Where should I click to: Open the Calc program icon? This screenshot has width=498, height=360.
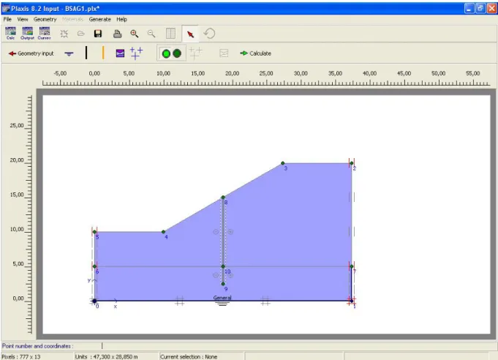[x=10, y=33]
